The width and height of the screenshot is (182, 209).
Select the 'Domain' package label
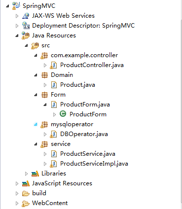(62, 75)
